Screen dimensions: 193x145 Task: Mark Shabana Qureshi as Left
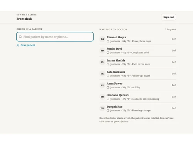pyautogui.click(x=174, y=97)
